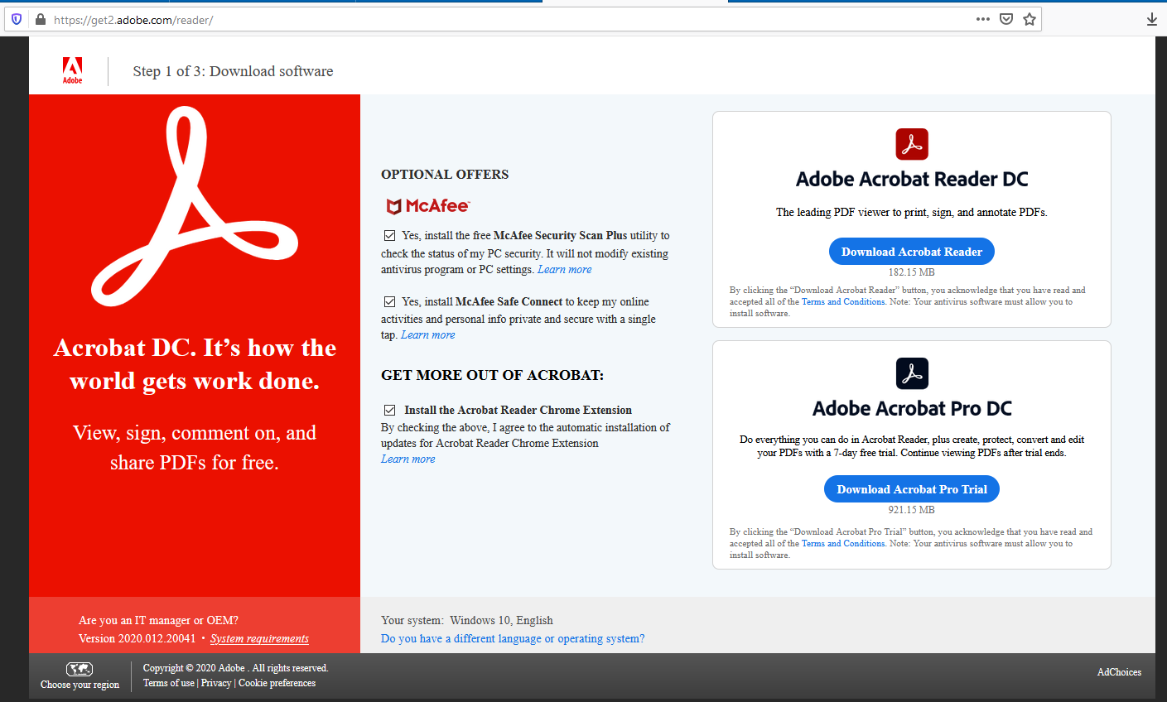1167x702 pixels.
Task: Click the dark Acrobat Pro DC icon
Action: (911, 373)
